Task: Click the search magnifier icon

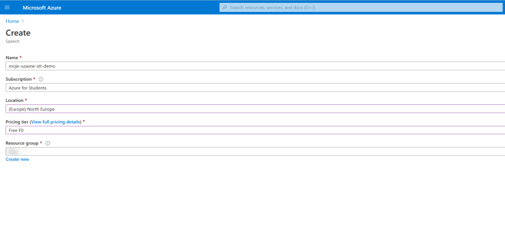Action: point(225,7)
